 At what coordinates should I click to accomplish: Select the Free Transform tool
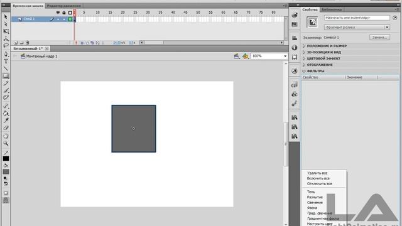pyautogui.click(x=6, y=31)
